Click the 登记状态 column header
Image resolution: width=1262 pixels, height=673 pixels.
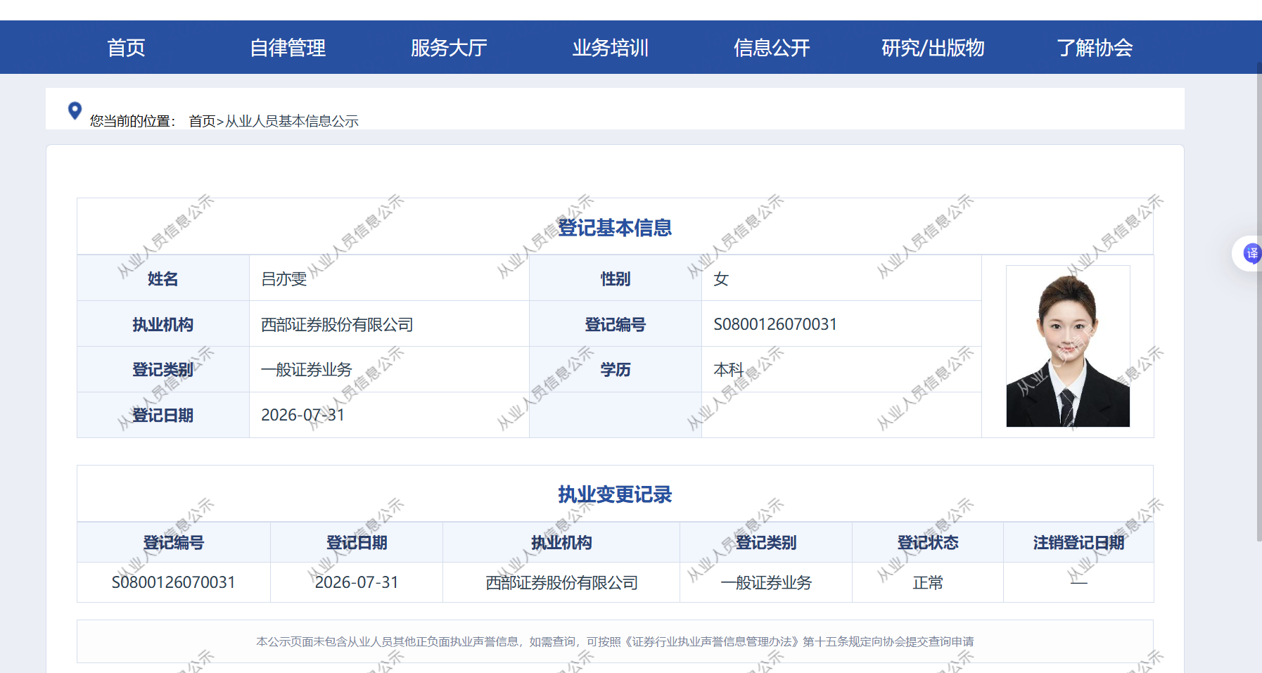[928, 543]
